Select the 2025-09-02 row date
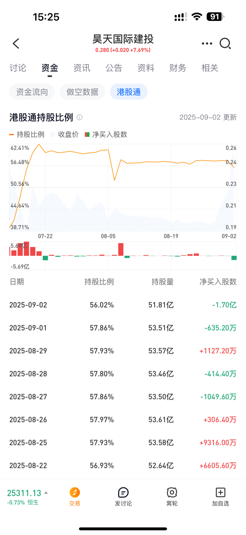This screenshot has height=535, width=246. tap(28, 305)
